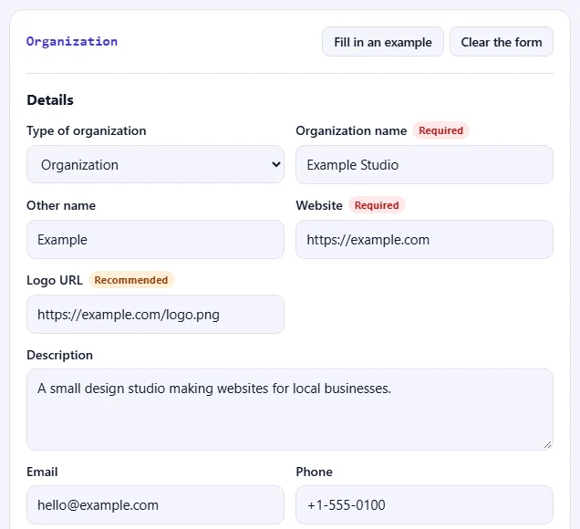Image resolution: width=580 pixels, height=529 pixels.
Task: Click the Phone label
Action: (x=314, y=472)
